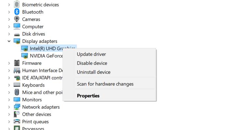Click the Network adapters category icon
245x130 pixels.
coord(17,107)
